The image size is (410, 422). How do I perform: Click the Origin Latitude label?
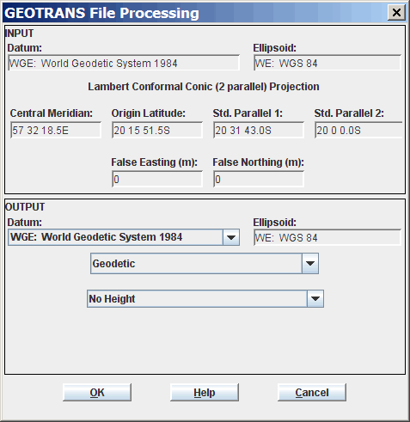[x=149, y=113]
